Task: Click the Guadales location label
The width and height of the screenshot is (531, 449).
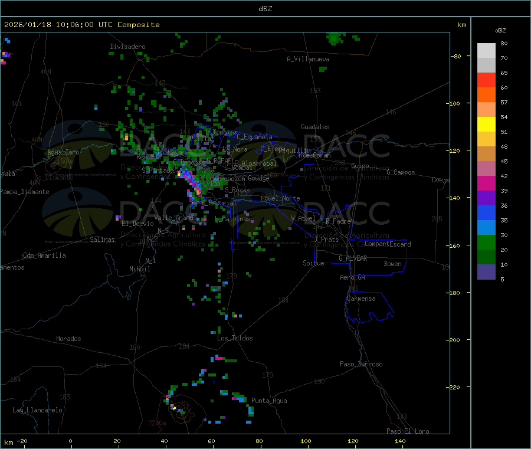Action: [315, 127]
